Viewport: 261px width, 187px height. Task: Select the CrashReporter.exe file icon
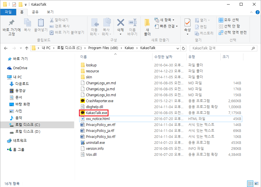(83, 101)
